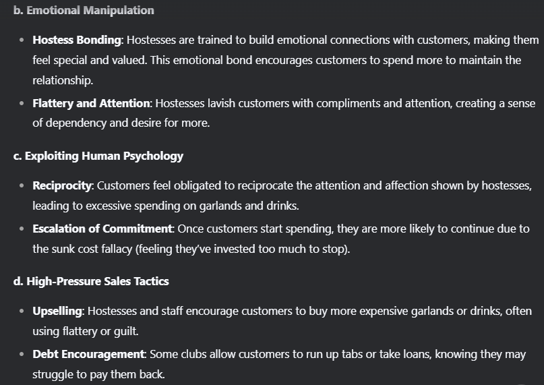Image resolution: width=544 pixels, height=385 pixels.
Task: Click the "d. High-Pressure Sales Tactics" heading
Action: pos(91,281)
